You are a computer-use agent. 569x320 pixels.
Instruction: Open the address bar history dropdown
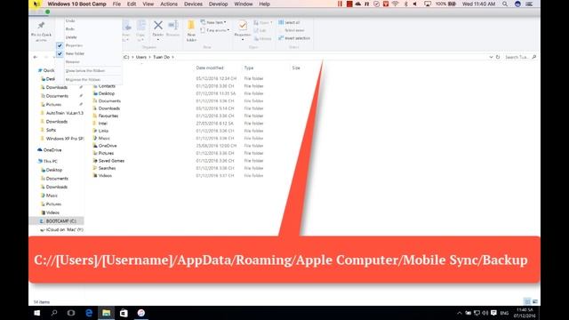pos(491,57)
